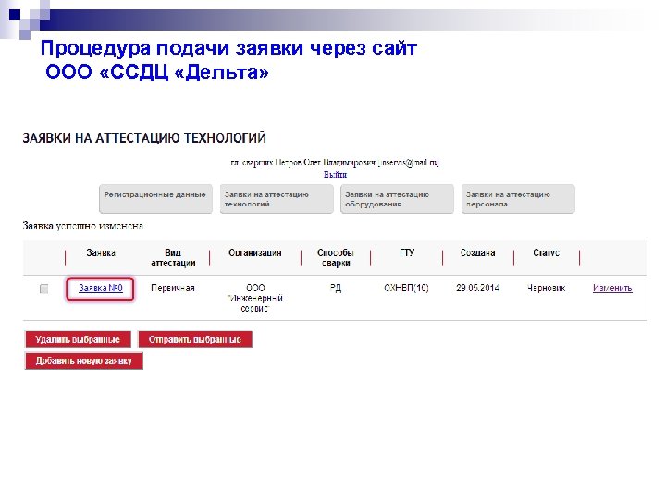This screenshot has width=666, height=500.
Task: Select the СКНЕП(10) cell
Action: click(x=406, y=288)
